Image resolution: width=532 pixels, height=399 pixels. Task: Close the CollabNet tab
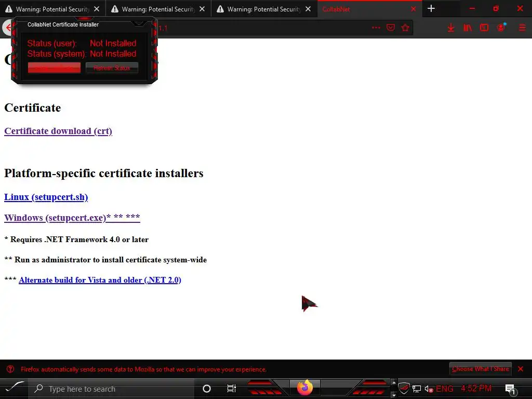pyautogui.click(x=414, y=9)
